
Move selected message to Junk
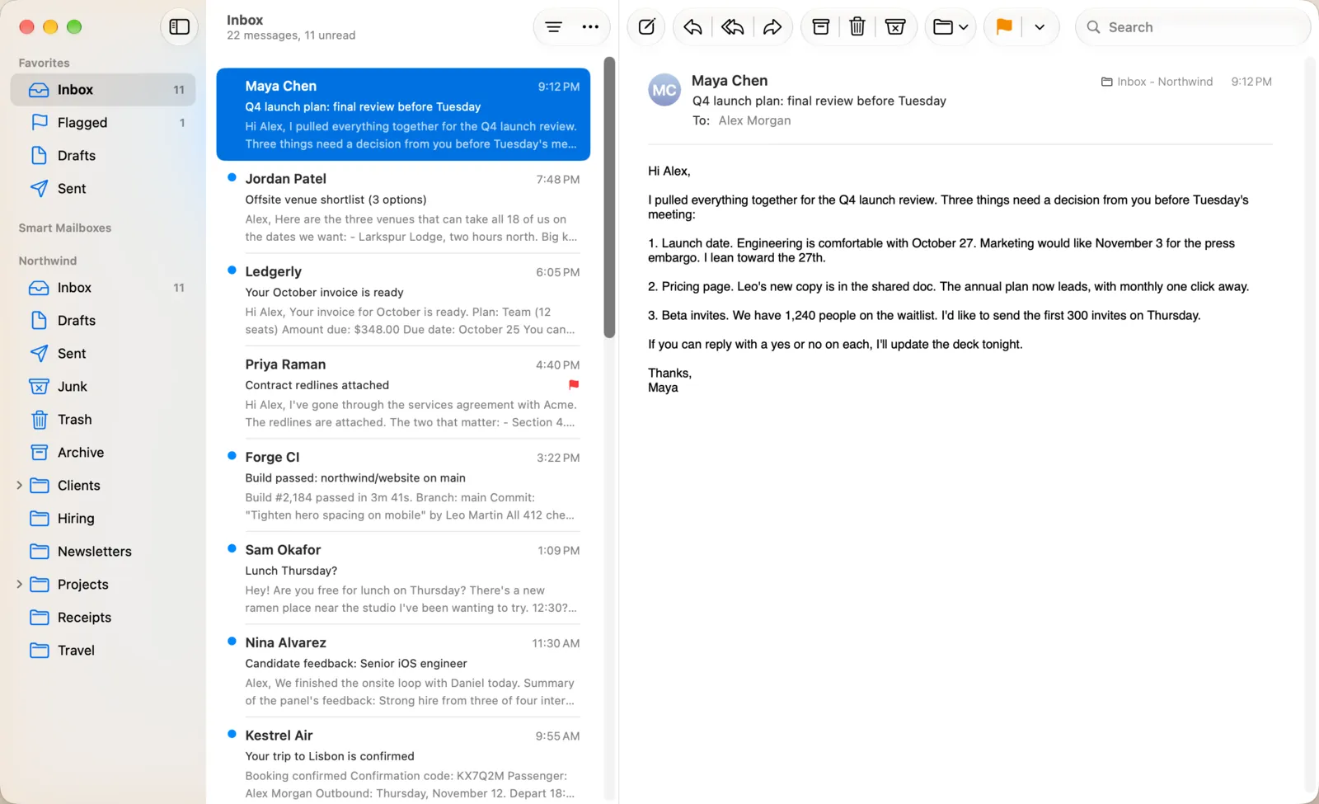895,27
